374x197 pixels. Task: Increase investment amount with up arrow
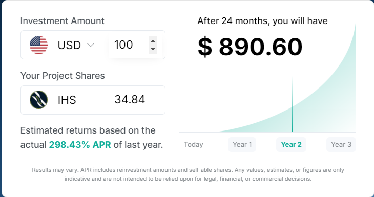coord(153,41)
